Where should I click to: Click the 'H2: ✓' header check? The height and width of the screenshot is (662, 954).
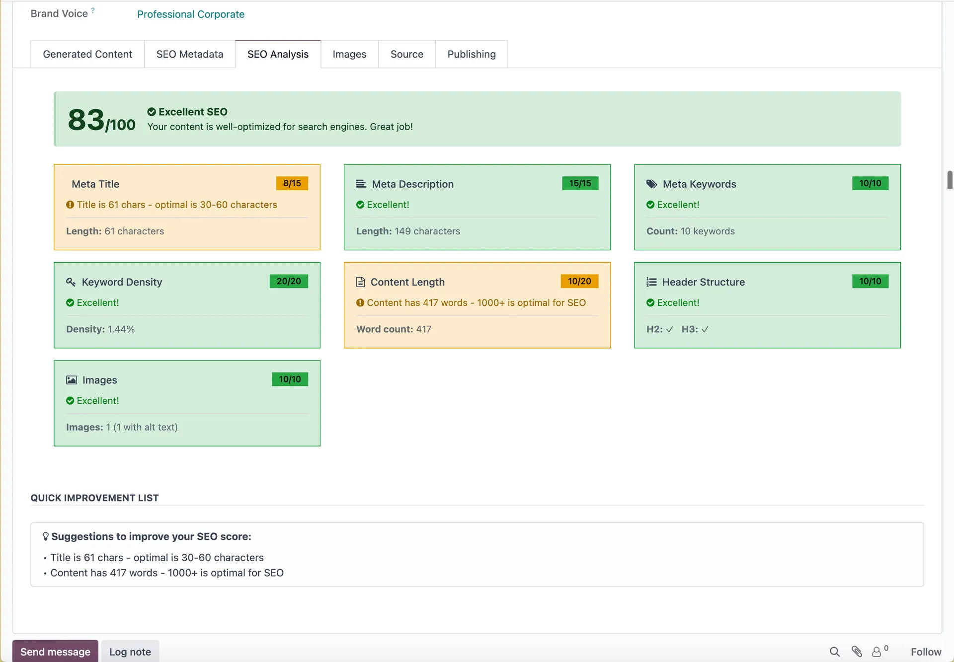pos(660,329)
